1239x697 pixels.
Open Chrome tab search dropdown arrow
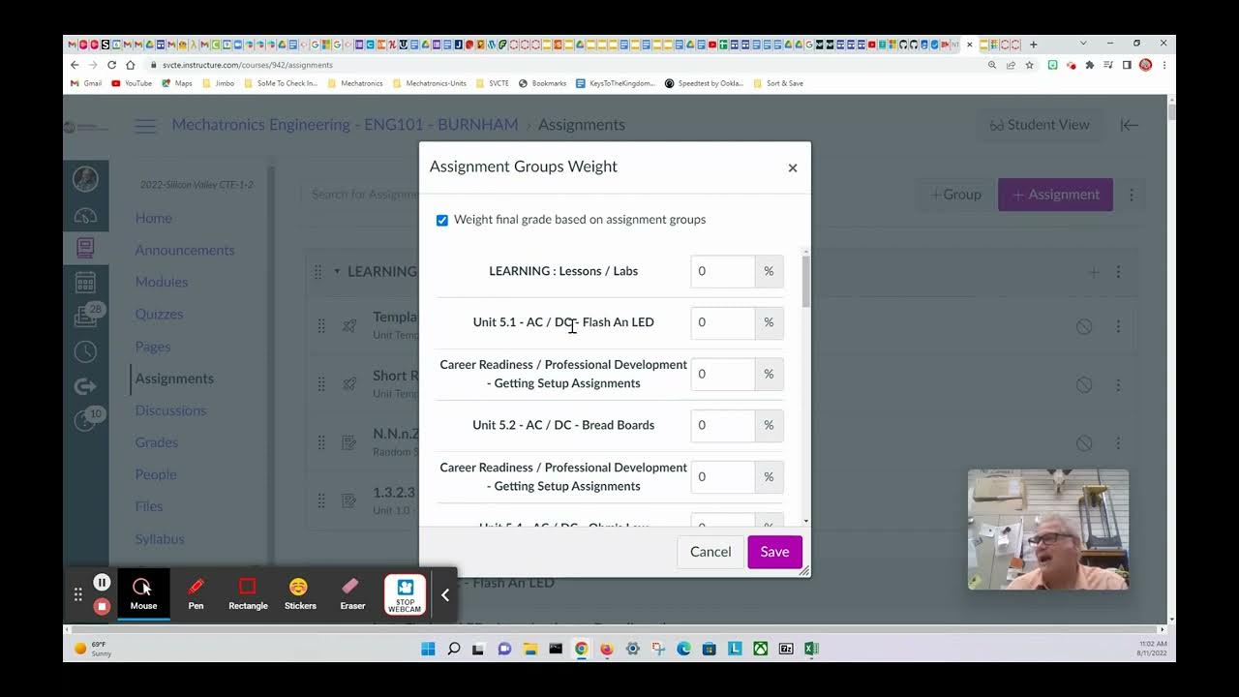click(x=1082, y=44)
